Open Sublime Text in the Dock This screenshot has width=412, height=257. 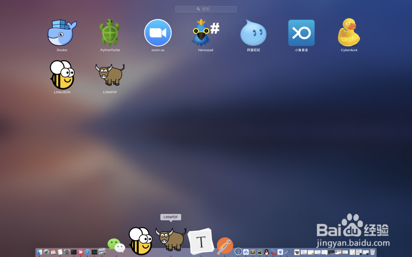[253, 252]
